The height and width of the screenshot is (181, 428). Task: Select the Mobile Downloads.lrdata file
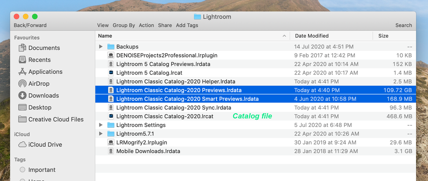click(x=148, y=151)
